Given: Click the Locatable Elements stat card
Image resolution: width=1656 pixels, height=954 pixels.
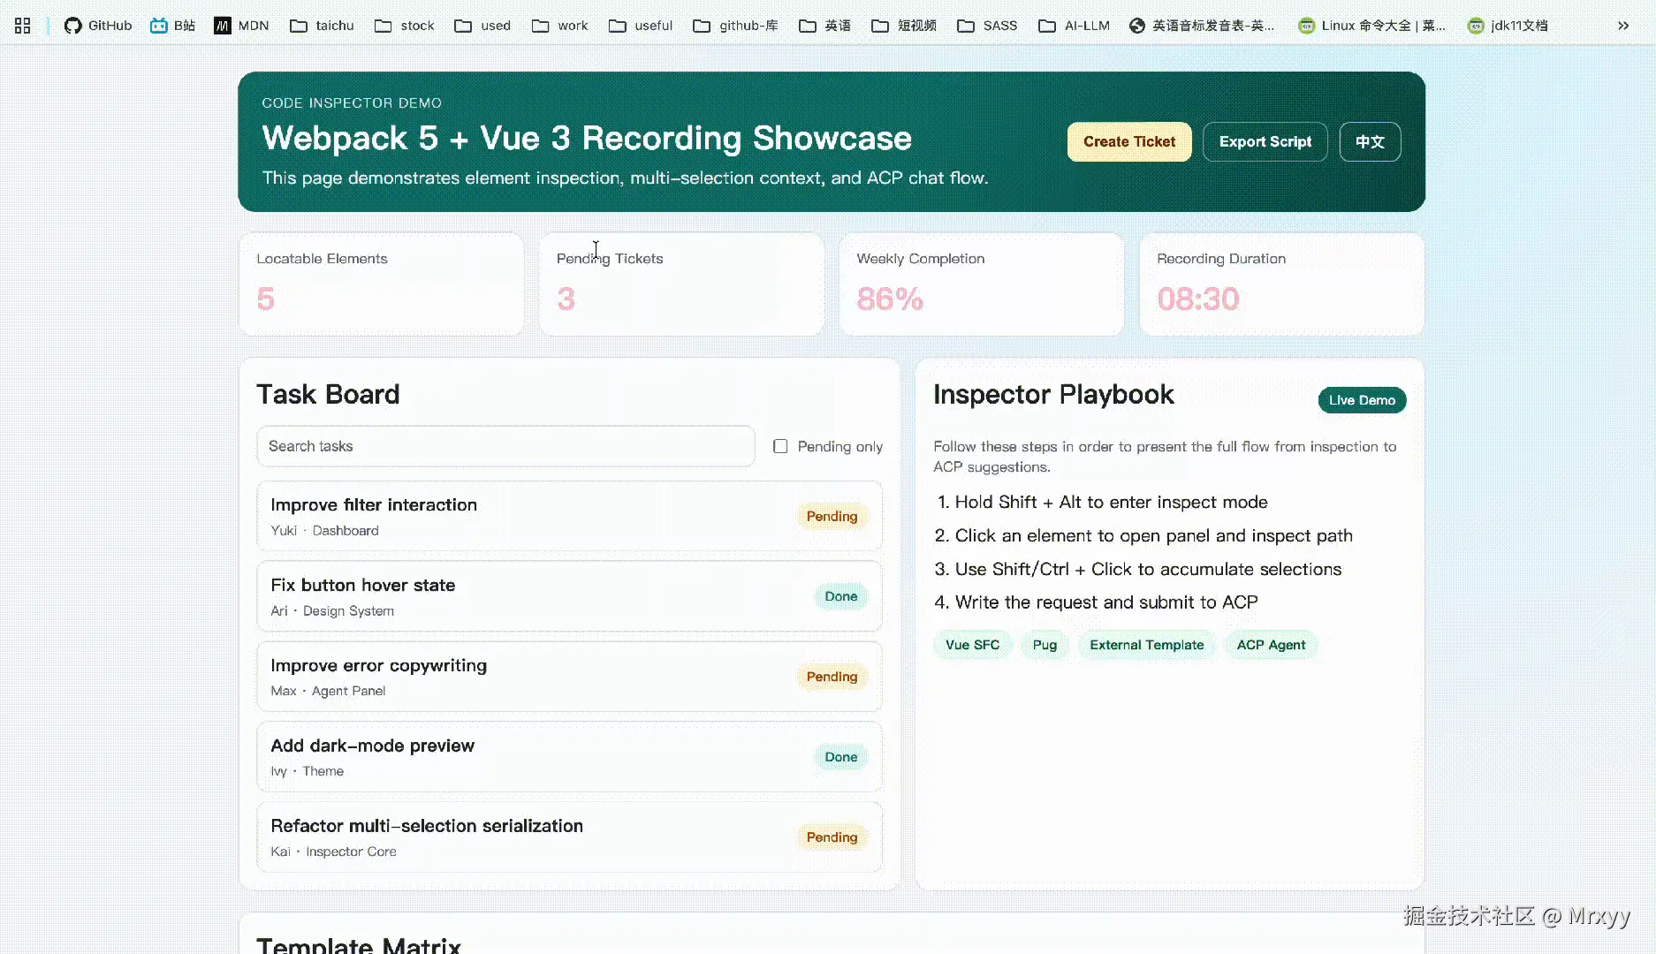Looking at the screenshot, I should [x=381, y=284].
